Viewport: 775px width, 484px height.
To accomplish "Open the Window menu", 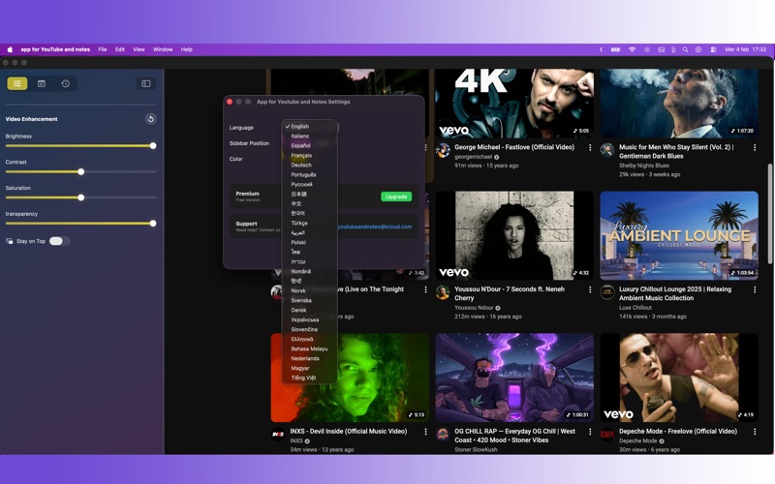I will click(x=163, y=49).
